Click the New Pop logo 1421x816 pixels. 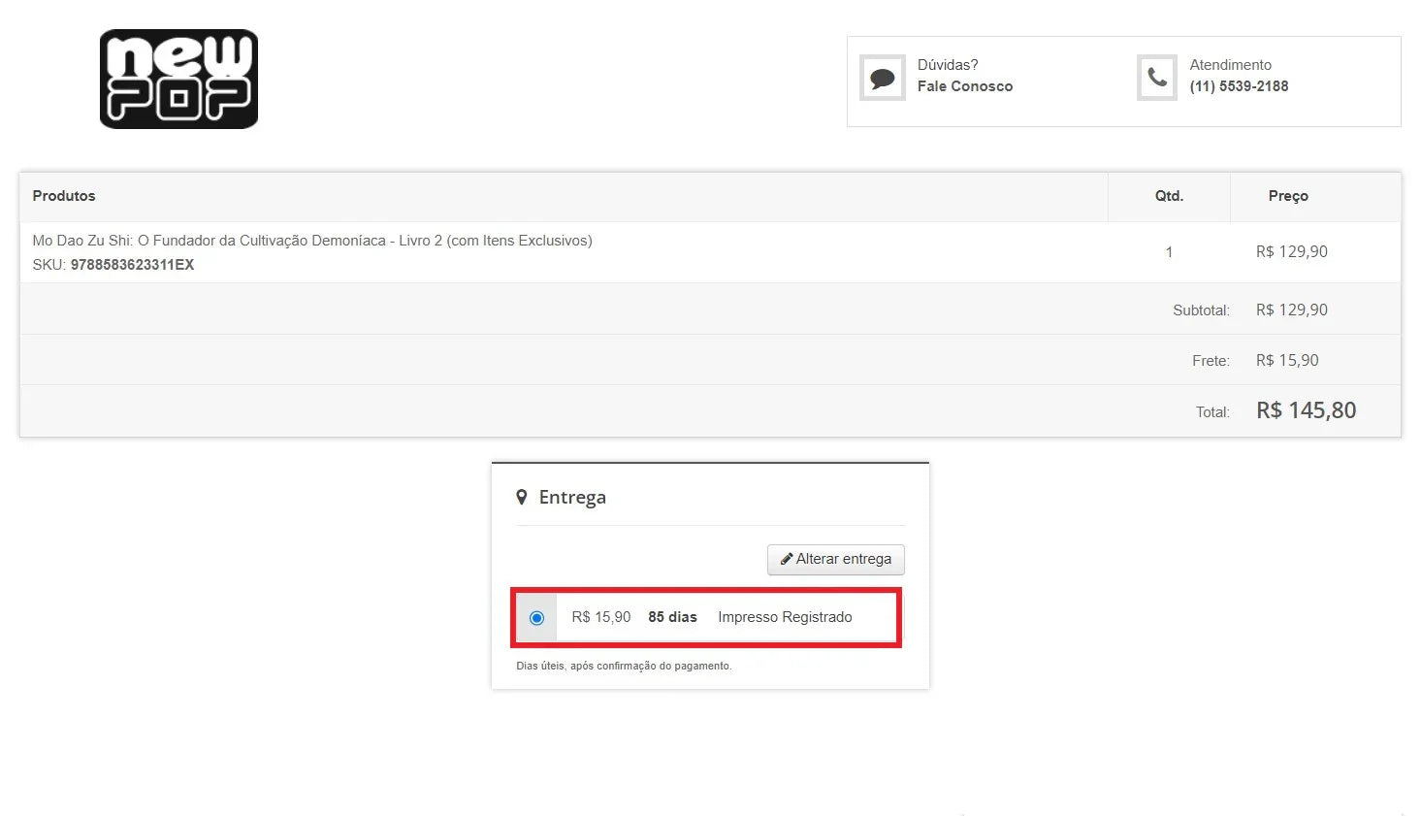[x=178, y=79]
